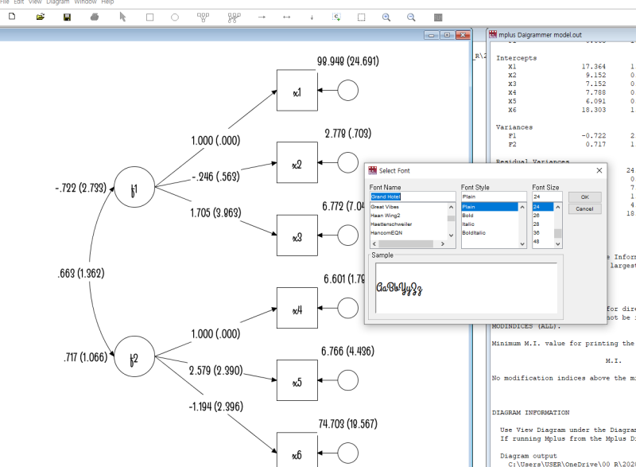The image size is (636, 467).
Task: Choose the rectangle observed-variable tool
Action: pyautogui.click(x=149, y=17)
